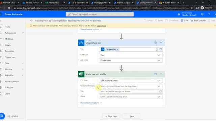
Task: Switch to Receipt-scans browser tab
Action: [x=55, y=3]
